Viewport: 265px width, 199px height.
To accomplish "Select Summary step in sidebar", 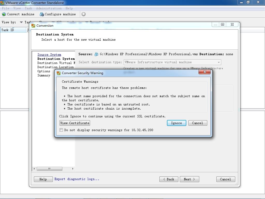I will click(x=44, y=75).
